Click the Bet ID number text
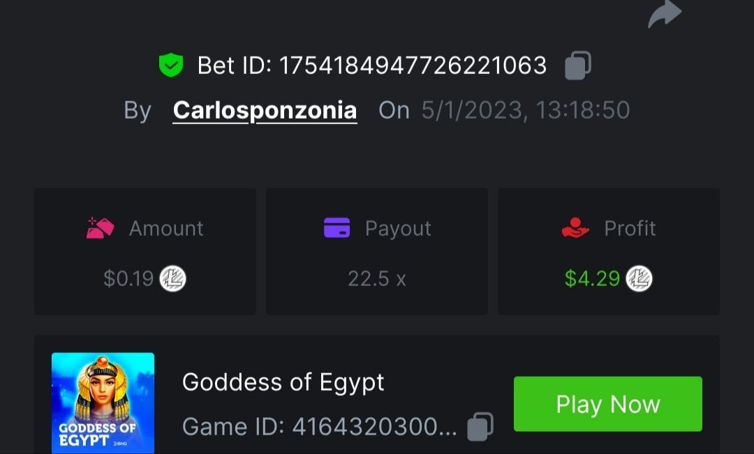Screen dimensions: 754x454 tap(413, 66)
